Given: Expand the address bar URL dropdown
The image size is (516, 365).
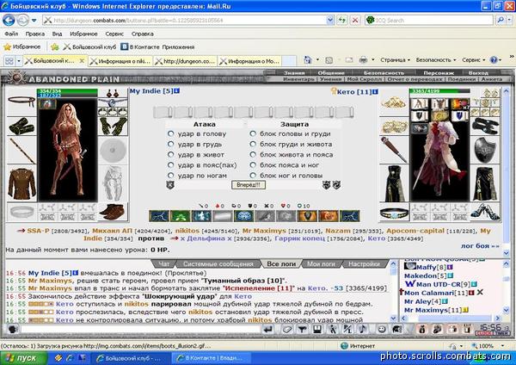Looking at the screenshot, I should pos(330,21).
